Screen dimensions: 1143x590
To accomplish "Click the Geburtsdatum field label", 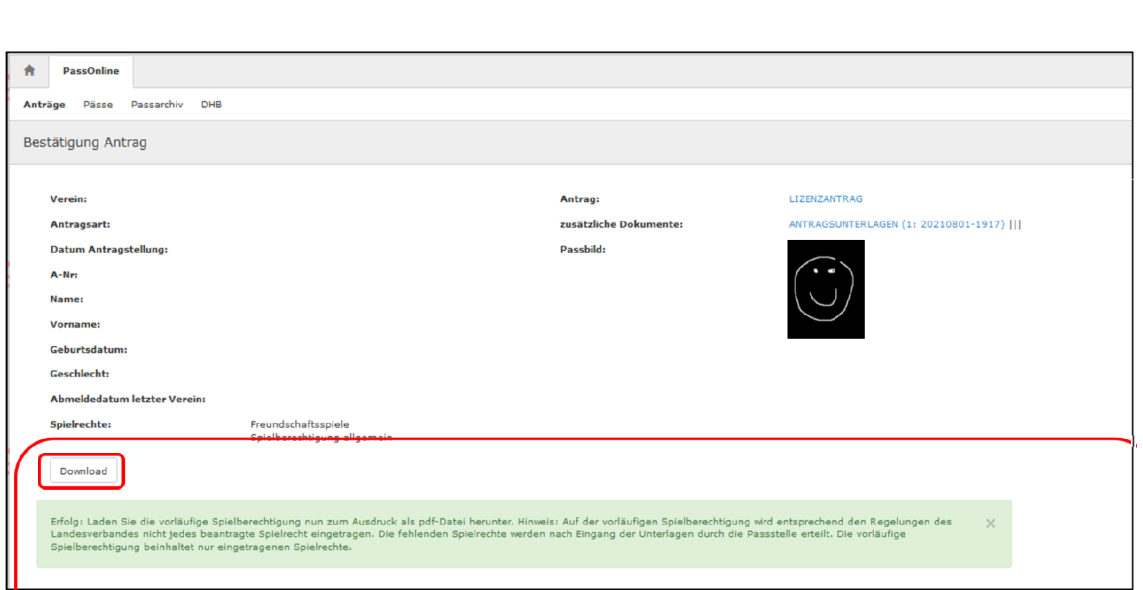I will point(89,350).
